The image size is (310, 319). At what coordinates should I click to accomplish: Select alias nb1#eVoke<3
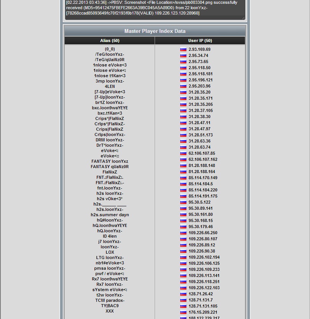pyautogui.click(x=110, y=263)
